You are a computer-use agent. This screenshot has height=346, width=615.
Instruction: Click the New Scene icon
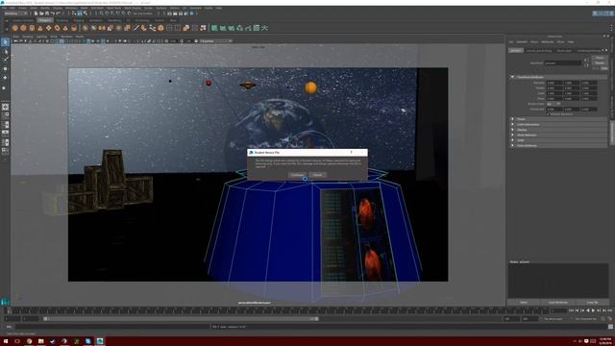(36, 13)
